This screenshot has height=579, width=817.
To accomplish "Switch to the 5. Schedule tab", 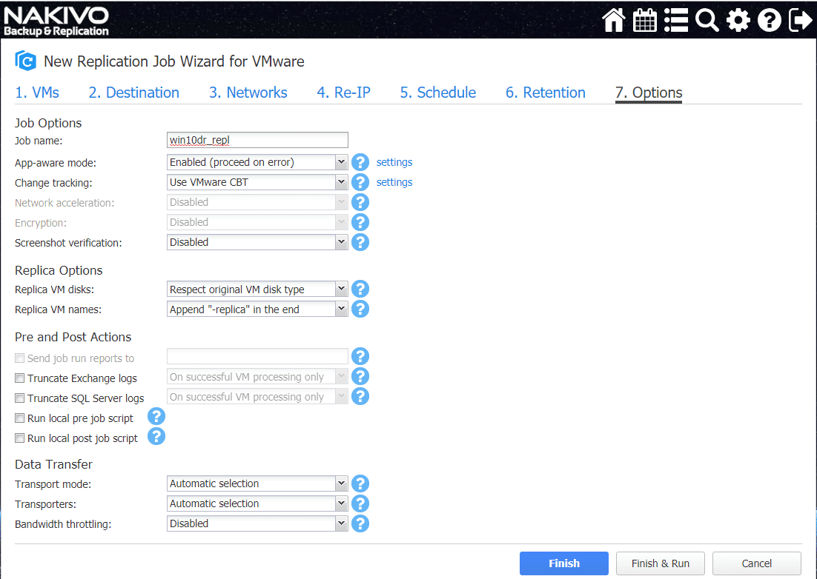I will click(437, 92).
